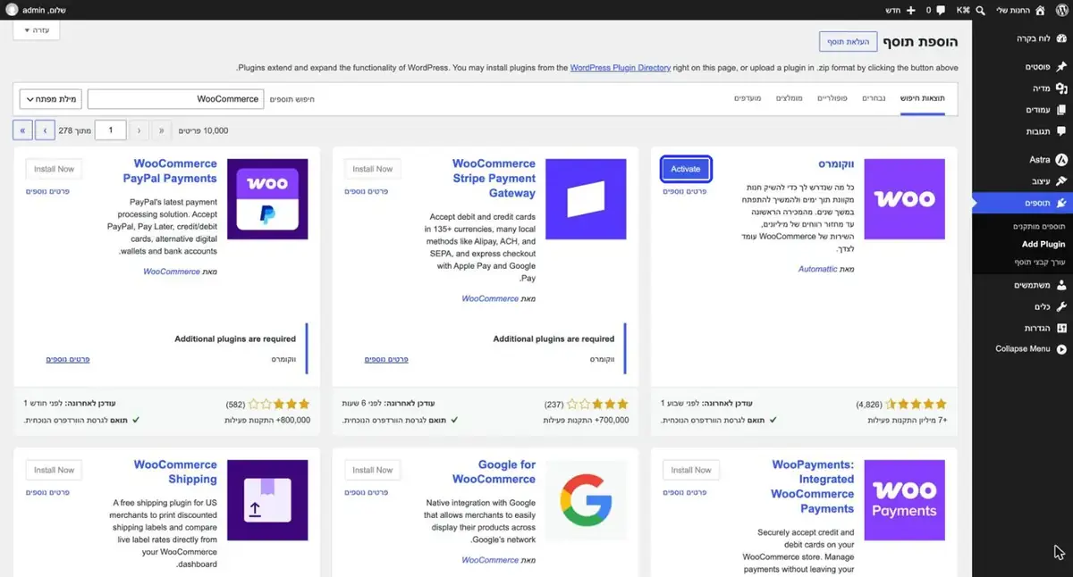Viewport: 1073px width, 577px height.
Task: Click the 'כלים' tools wrench icon
Action: pyautogui.click(x=1061, y=306)
